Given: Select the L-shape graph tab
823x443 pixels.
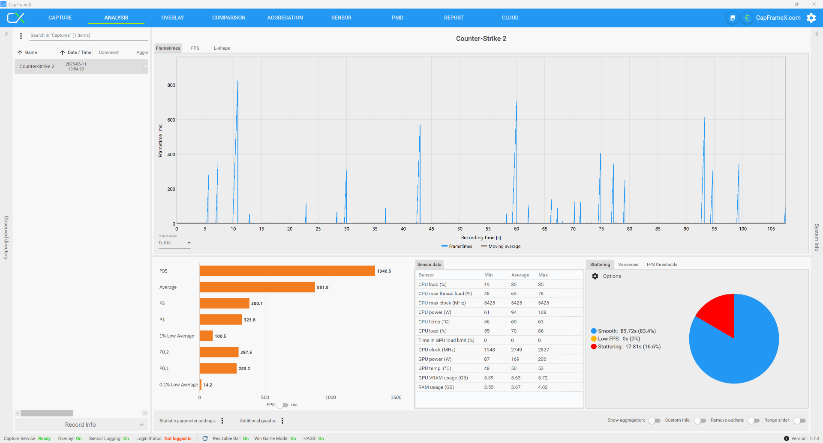Looking at the screenshot, I should (222, 48).
